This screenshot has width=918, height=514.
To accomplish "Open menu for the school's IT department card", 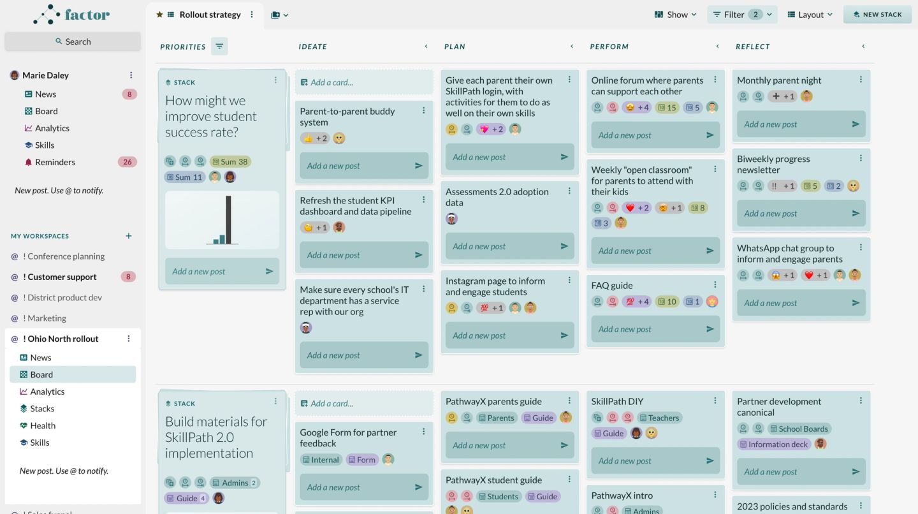I will click(x=423, y=290).
